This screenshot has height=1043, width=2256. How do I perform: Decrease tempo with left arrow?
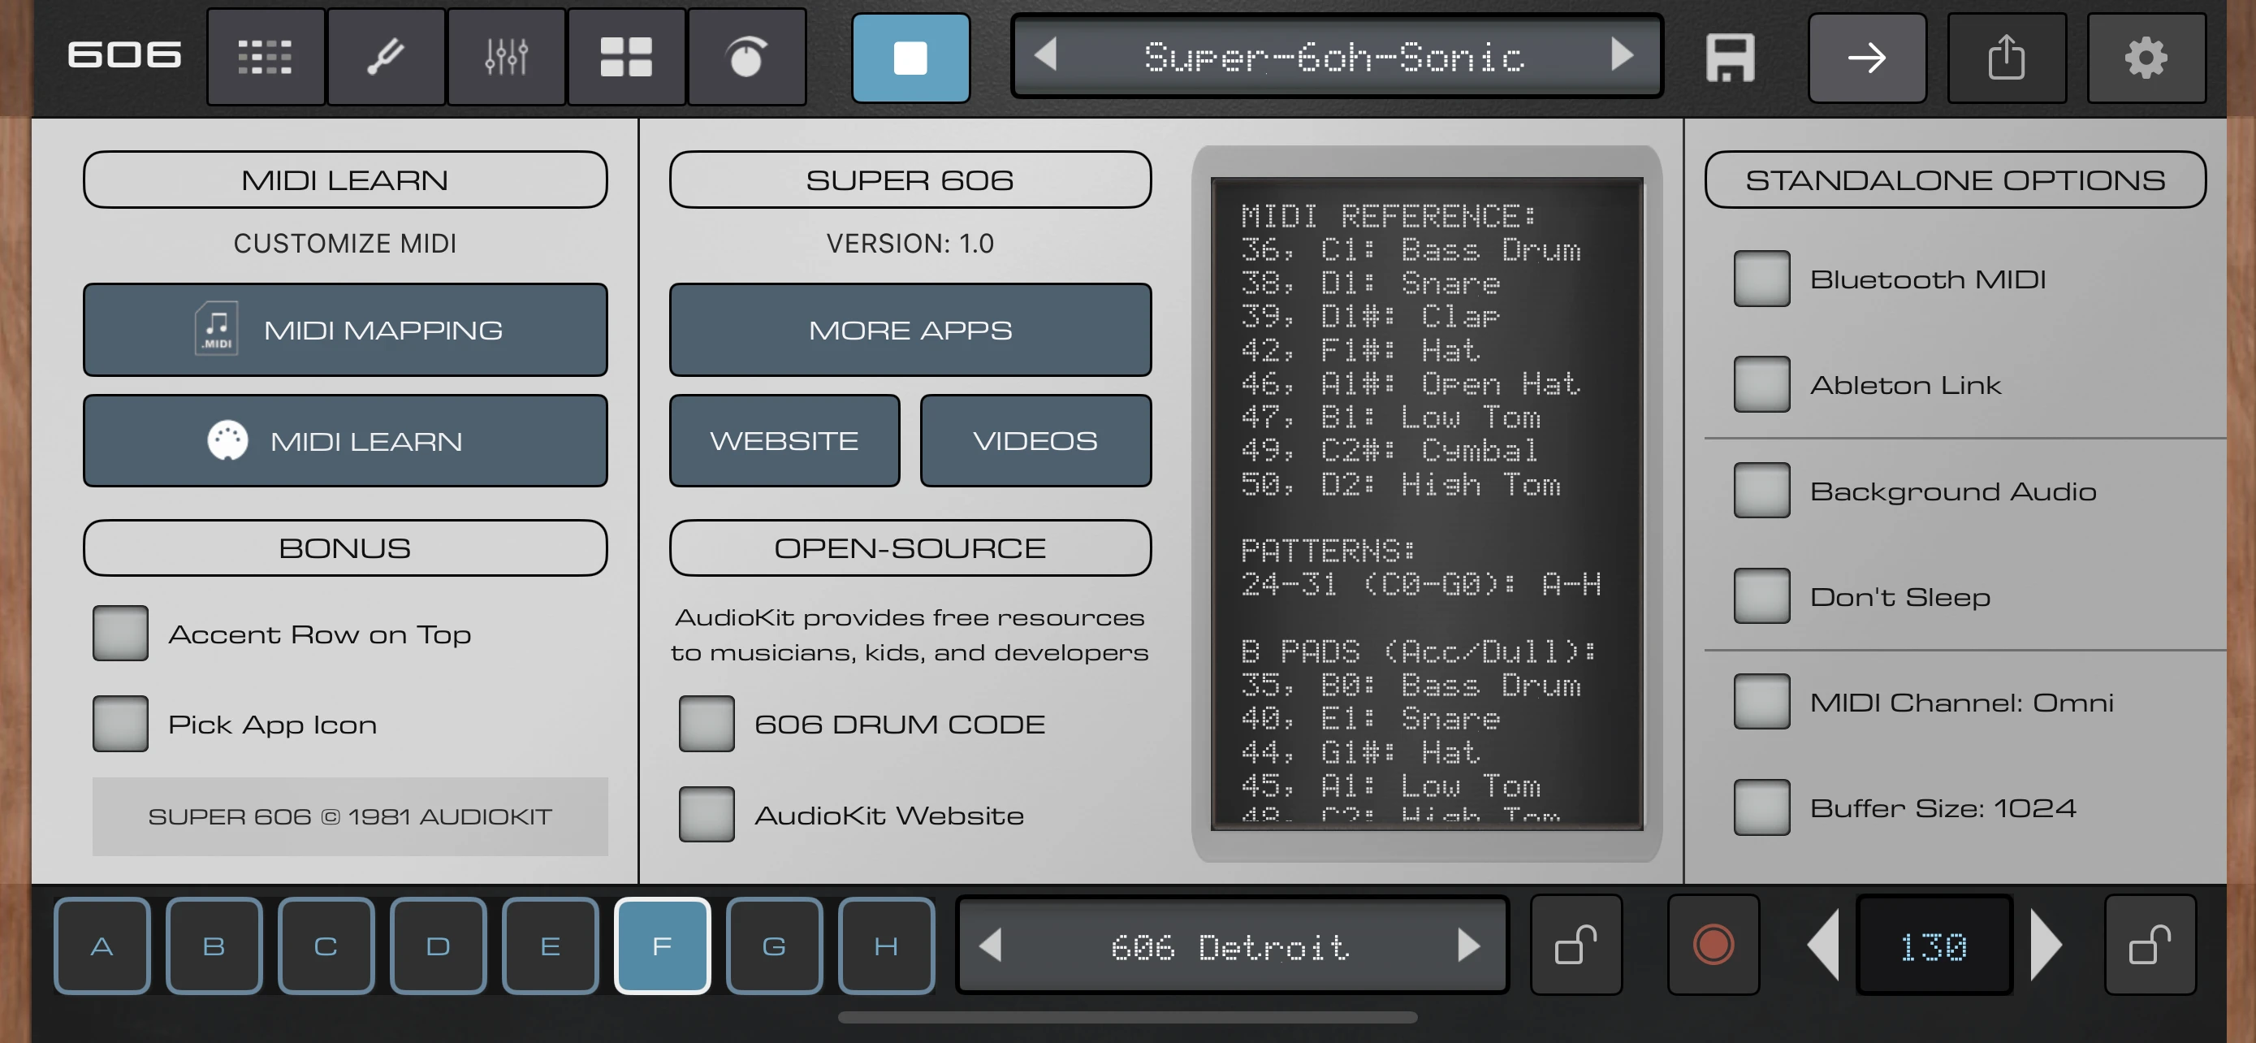coord(1823,946)
